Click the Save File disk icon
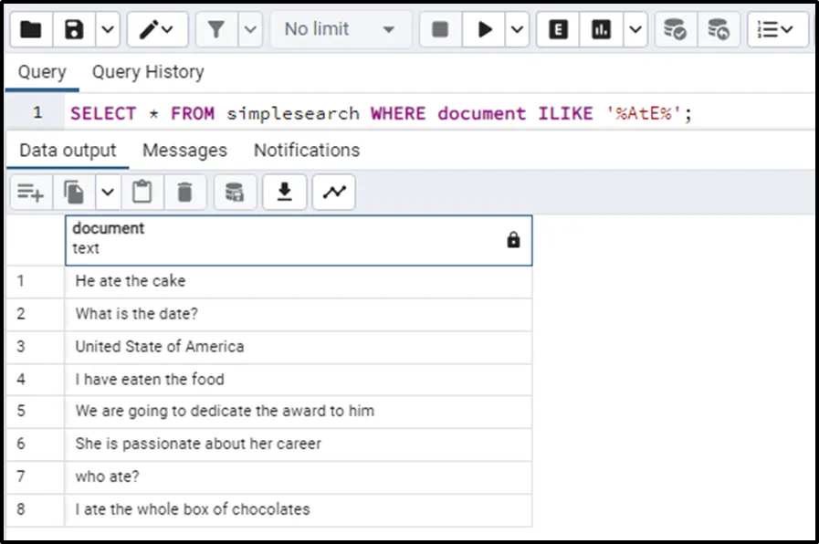 (x=75, y=30)
